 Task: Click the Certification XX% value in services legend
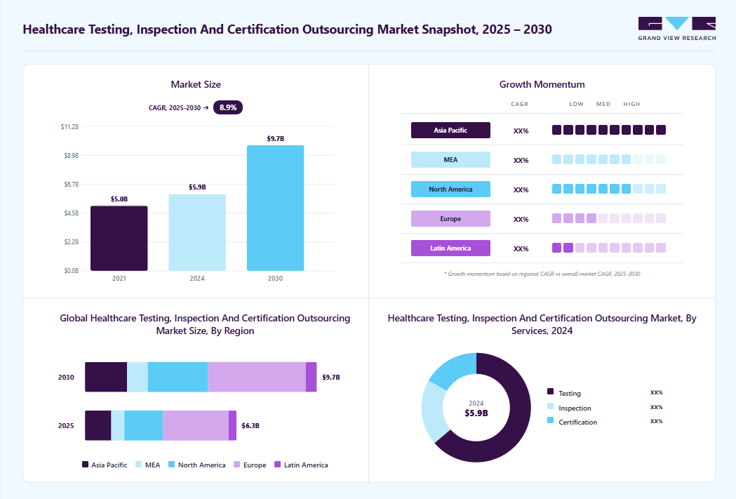tap(657, 421)
